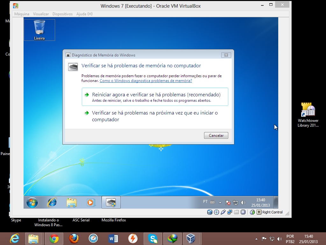Select the Skype desktop label
Image resolution: width=326 pixels, height=245 pixels.
coord(16,220)
